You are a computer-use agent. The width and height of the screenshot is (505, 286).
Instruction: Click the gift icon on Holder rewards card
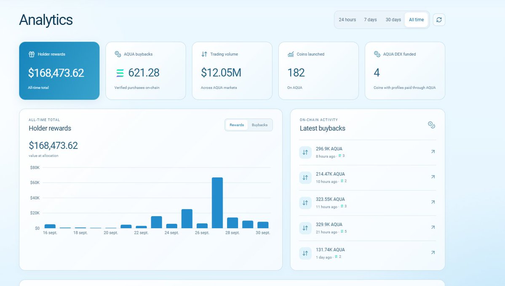coord(32,54)
